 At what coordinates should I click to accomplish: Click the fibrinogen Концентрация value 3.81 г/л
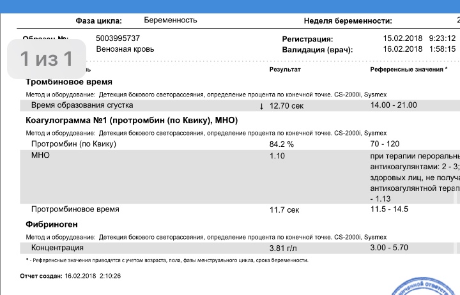[x=284, y=248]
